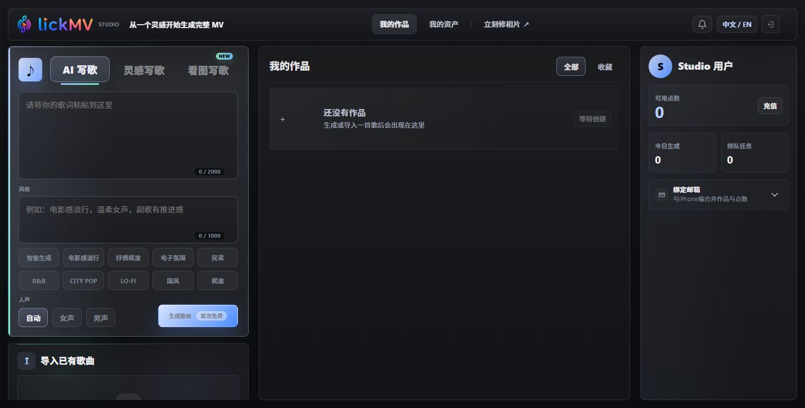Click the 0 / 1000 character counter
This screenshot has width=805, height=408.
pyautogui.click(x=209, y=235)
